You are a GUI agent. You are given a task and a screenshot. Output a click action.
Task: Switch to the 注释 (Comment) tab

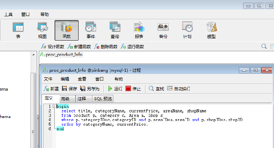tap(84, 99)
